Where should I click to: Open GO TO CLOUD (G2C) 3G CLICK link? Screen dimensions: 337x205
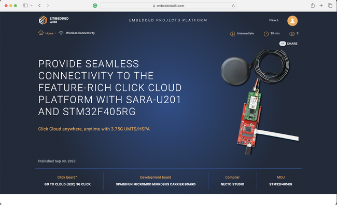pos(67,184)
